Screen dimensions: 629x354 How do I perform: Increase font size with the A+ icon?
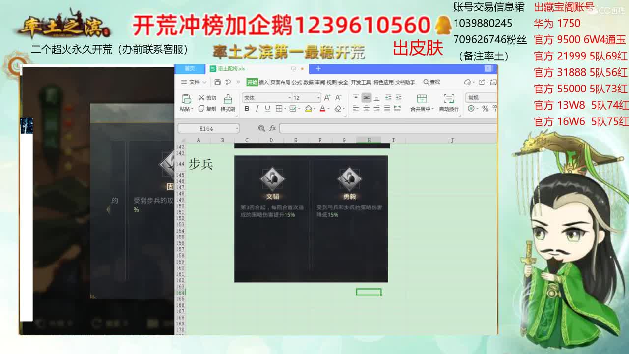point(327,98)
